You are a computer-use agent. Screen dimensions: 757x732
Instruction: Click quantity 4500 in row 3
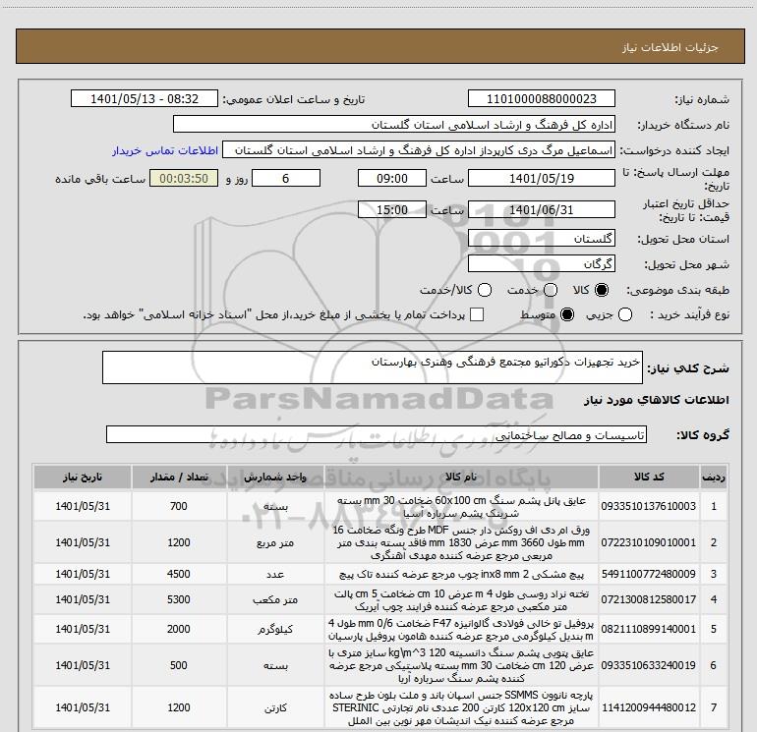point(179,574)
